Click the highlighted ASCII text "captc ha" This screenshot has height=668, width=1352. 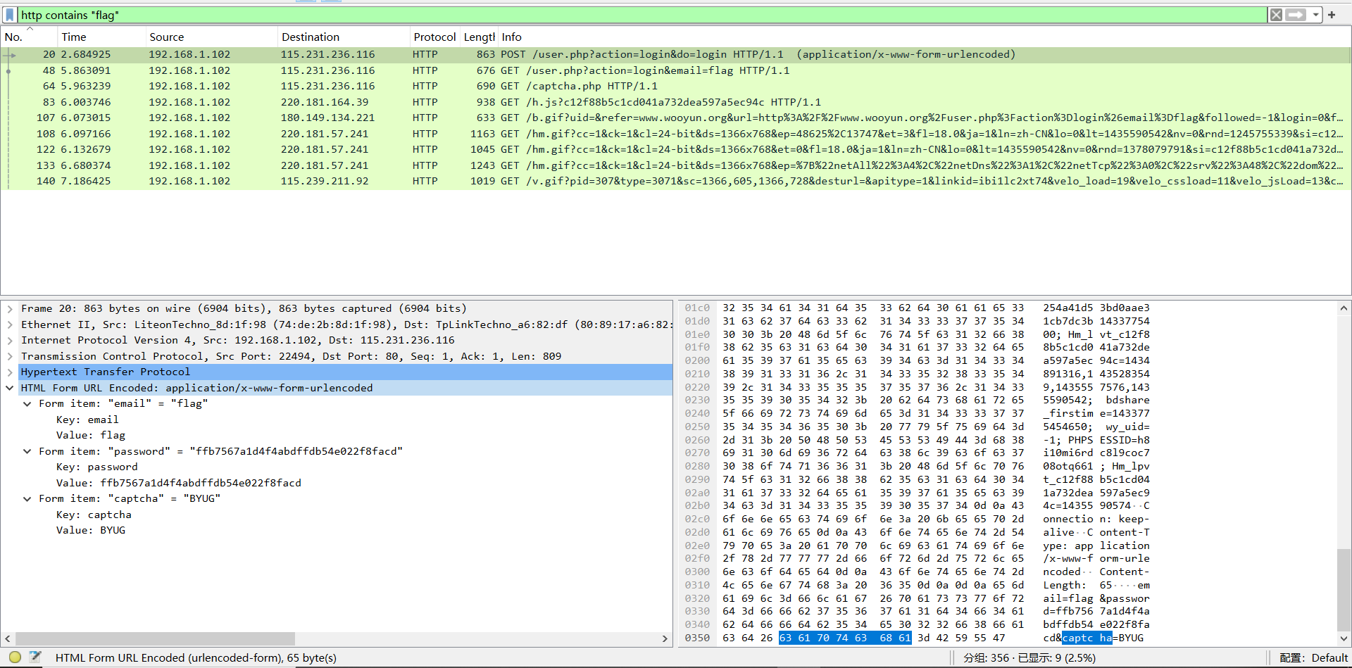tap(1087, 638)
